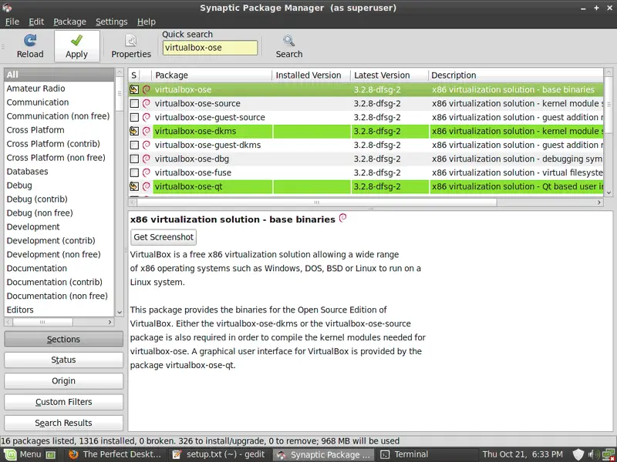Click the network connection icon in tray
Image resolution: width=617 pixels, height=462 pixels.
click(x=609, y=454)
